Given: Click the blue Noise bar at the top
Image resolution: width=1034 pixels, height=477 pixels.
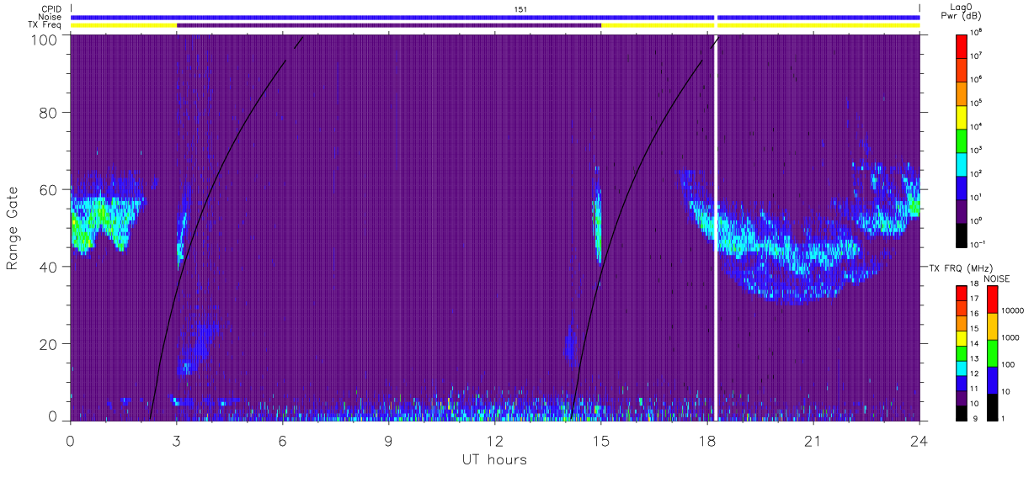Looking at the screenshot, I should pyautogui.click(x=495, y=17).
